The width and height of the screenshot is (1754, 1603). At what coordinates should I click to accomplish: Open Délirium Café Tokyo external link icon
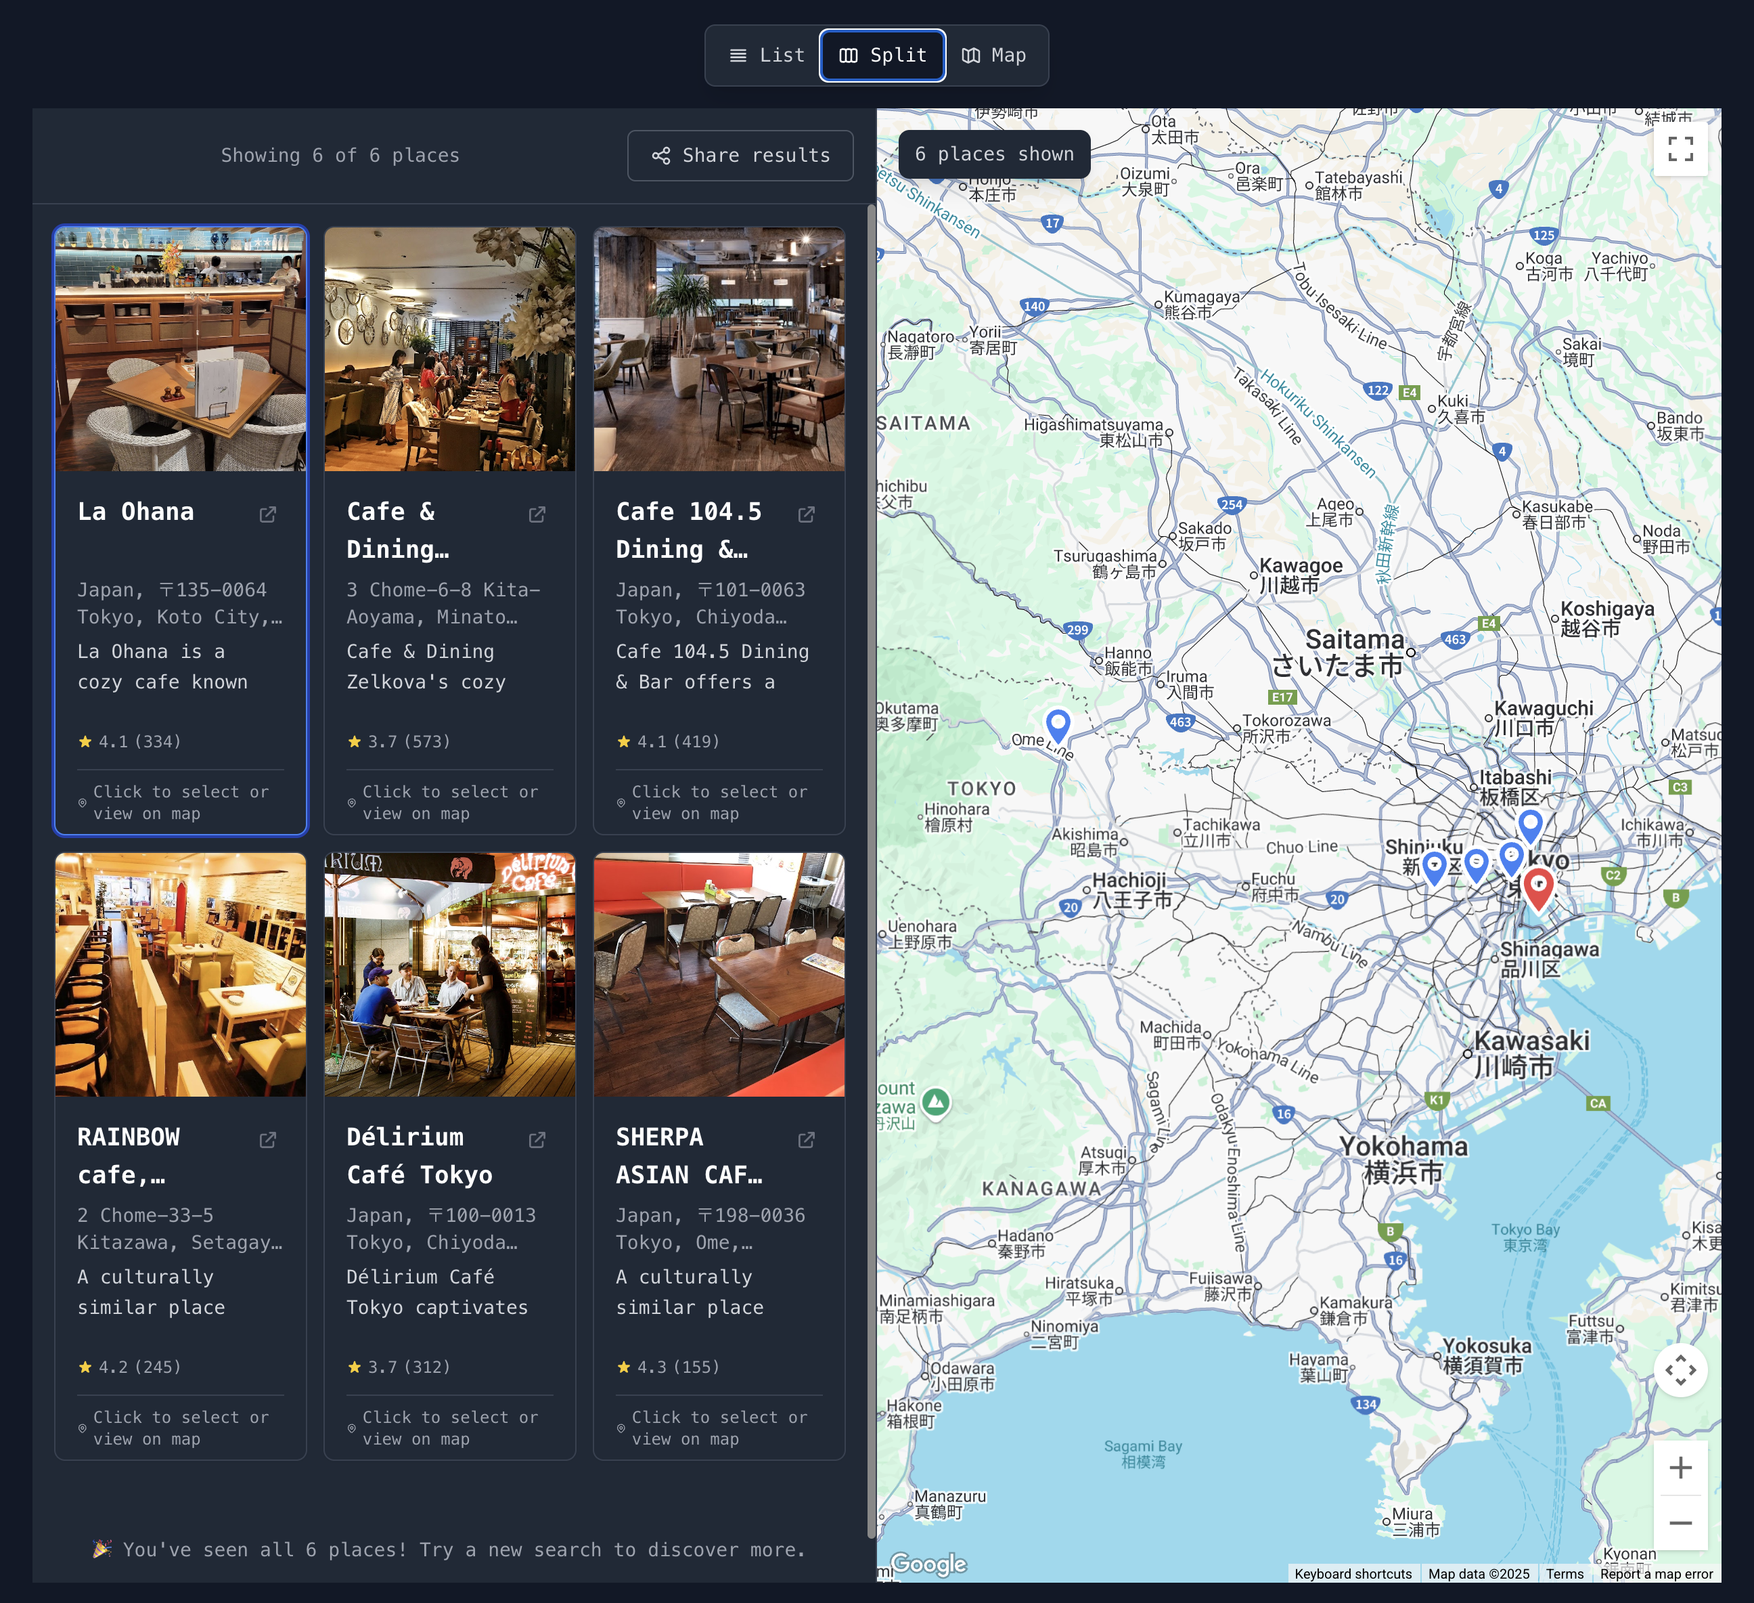coord(537,1139)
